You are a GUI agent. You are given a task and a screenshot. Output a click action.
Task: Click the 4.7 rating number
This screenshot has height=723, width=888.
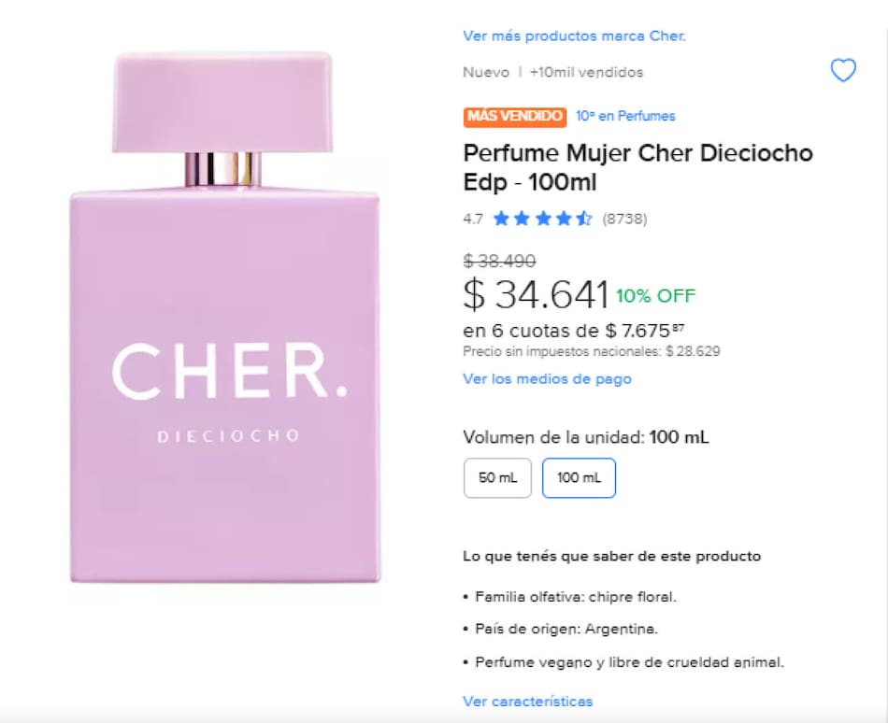pyautogui.click(x=473, y=219)
